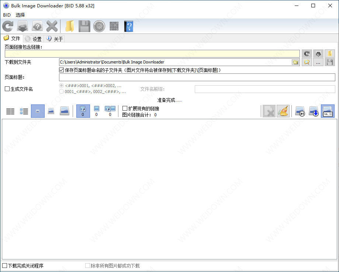Switch to the 文件 tab
Viewport: 339px width, 272px height.
(x=12, y=38)
